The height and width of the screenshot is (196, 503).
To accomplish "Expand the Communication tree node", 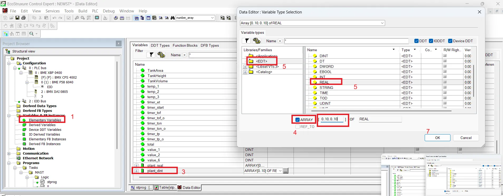I will pyautogui.click(x=9, y=154).
